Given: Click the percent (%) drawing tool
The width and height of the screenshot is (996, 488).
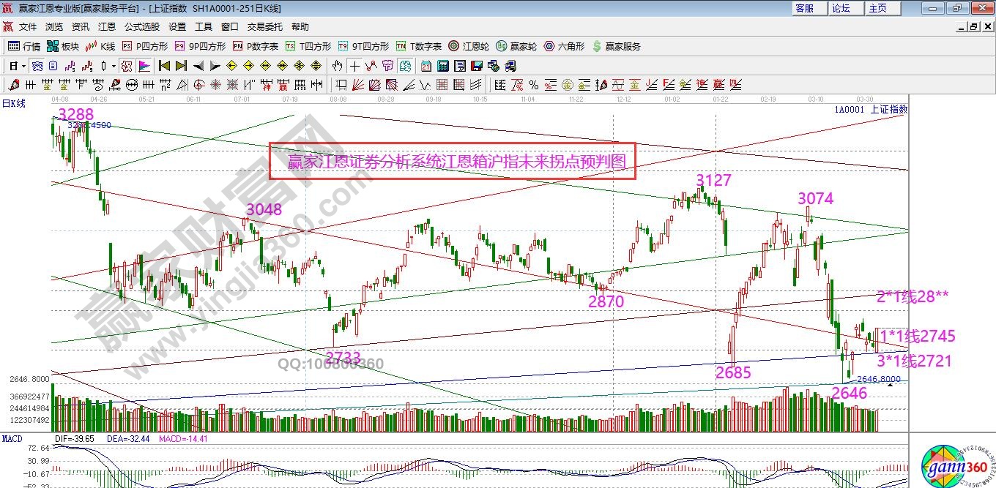Looking at the screenshot, I should 533,85.
